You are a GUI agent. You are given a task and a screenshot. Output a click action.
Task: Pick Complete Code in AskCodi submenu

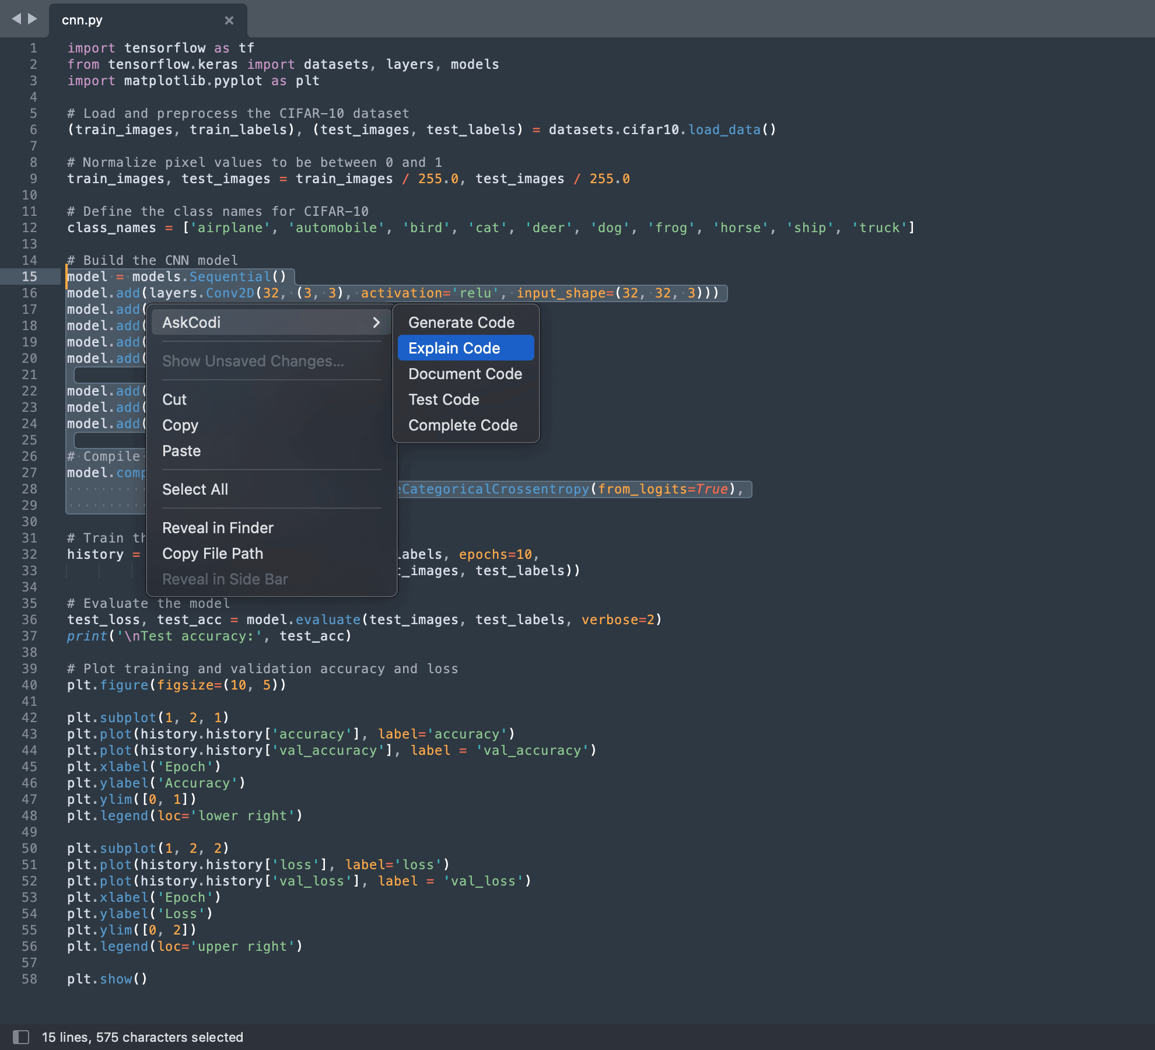(x=466, y=425)
